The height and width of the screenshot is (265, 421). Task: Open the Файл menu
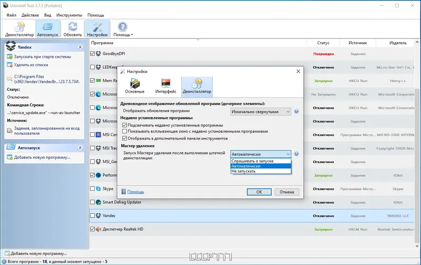tap(11, 15)
